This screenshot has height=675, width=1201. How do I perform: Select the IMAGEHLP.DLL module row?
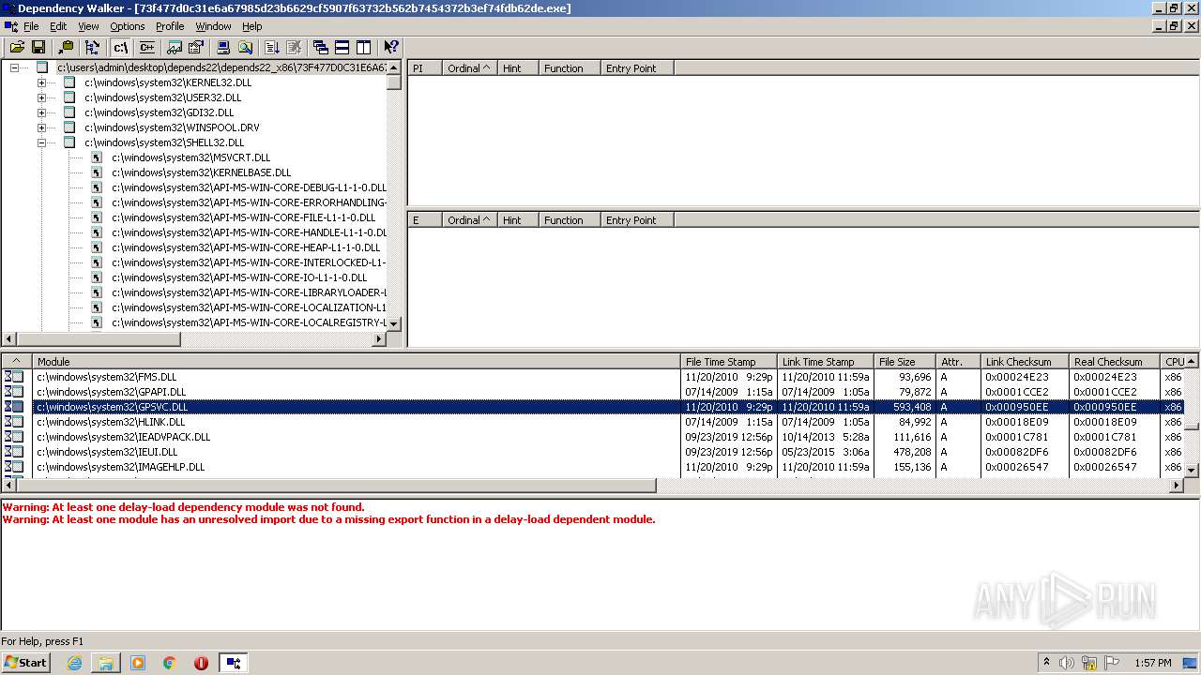point(592,467)
